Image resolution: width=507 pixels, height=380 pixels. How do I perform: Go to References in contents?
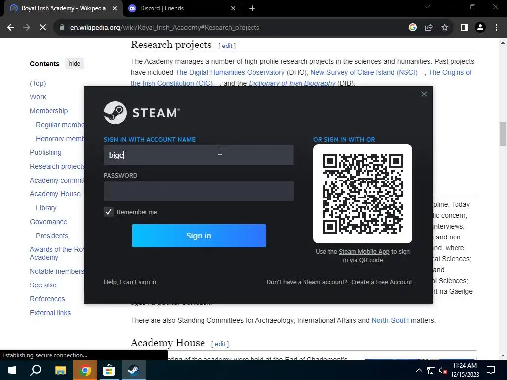pos(47,299)
